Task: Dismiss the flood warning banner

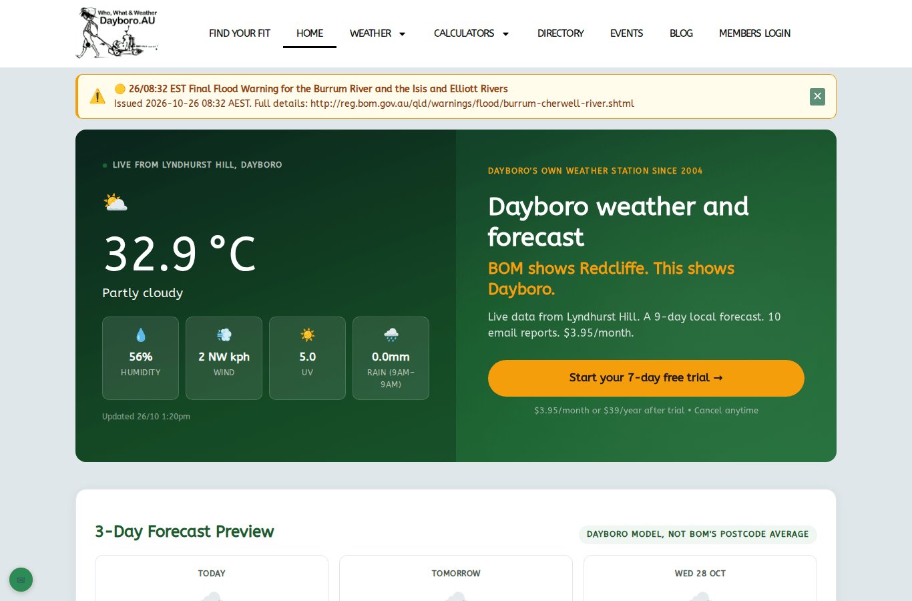Action: tap(817, 97)
